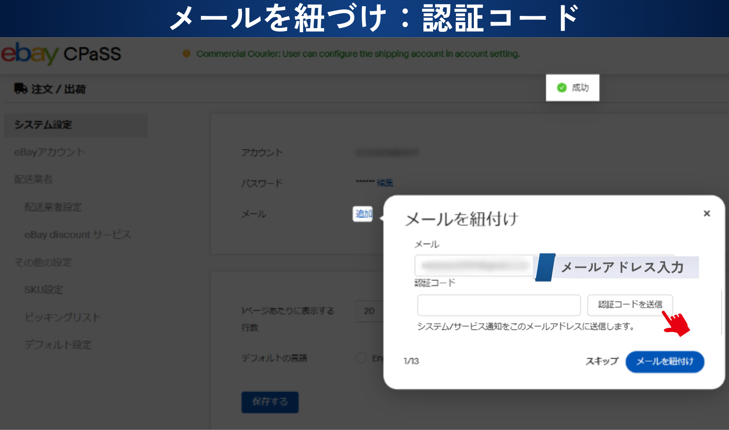Click the システム/サービス通知 description text
This screenshot has height=430, width=729.
pos(525,327)
